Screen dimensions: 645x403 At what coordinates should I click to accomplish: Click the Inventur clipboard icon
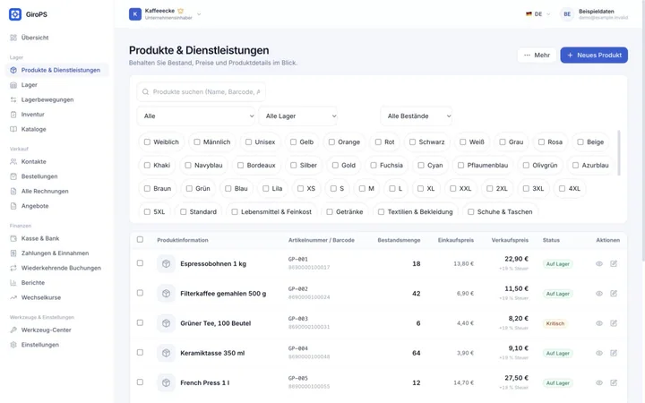click(x=13, y=115)
